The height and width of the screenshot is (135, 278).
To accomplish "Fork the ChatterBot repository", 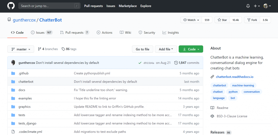I will tap(252, 20).
